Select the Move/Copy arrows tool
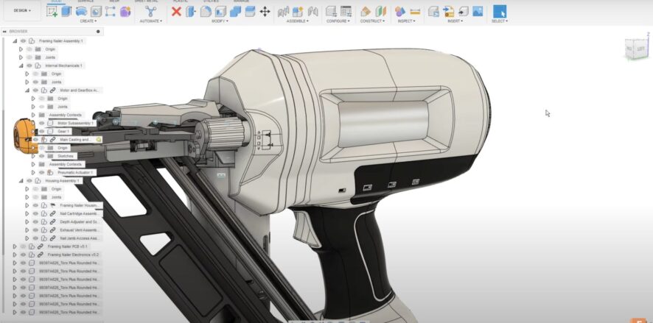653x323 pixels. [x=265, y=12]
